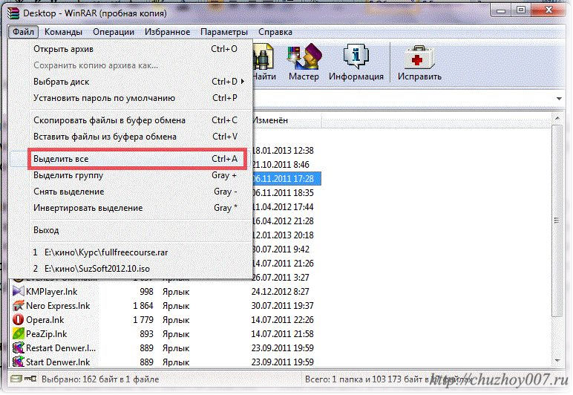The width and height of the screenshot is (573, 395).
Task: Click date 24.12.2012 8:27
Action: tap(281, 292)
